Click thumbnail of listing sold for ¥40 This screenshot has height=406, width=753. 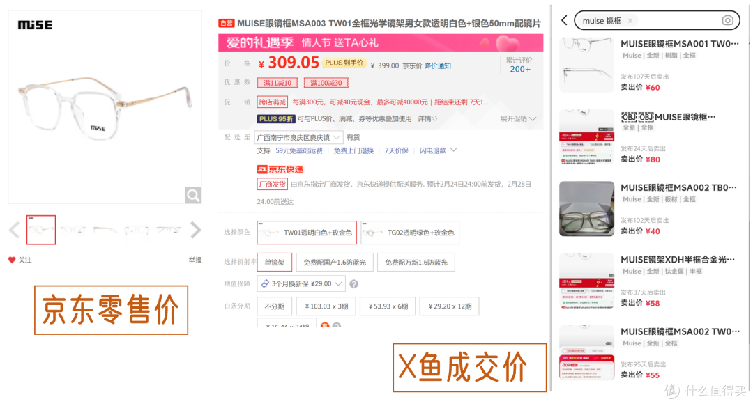tap(587, 209)
